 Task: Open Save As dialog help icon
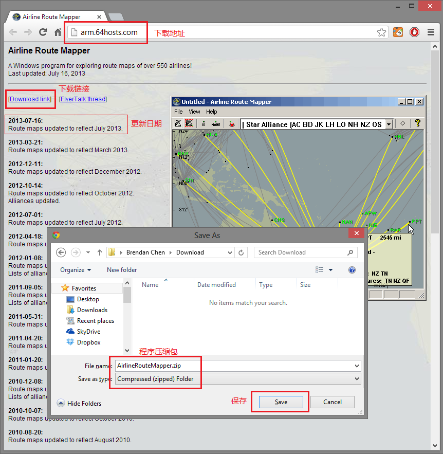pyautogui.click(x=352, y=270)
